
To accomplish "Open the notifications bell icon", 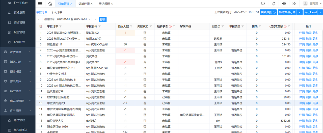I will coord(274,4).
